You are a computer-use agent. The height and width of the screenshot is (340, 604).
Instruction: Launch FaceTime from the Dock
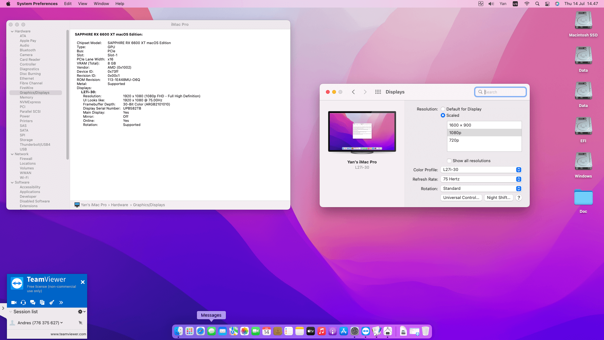pyautogui.click(x=255, y=331)
